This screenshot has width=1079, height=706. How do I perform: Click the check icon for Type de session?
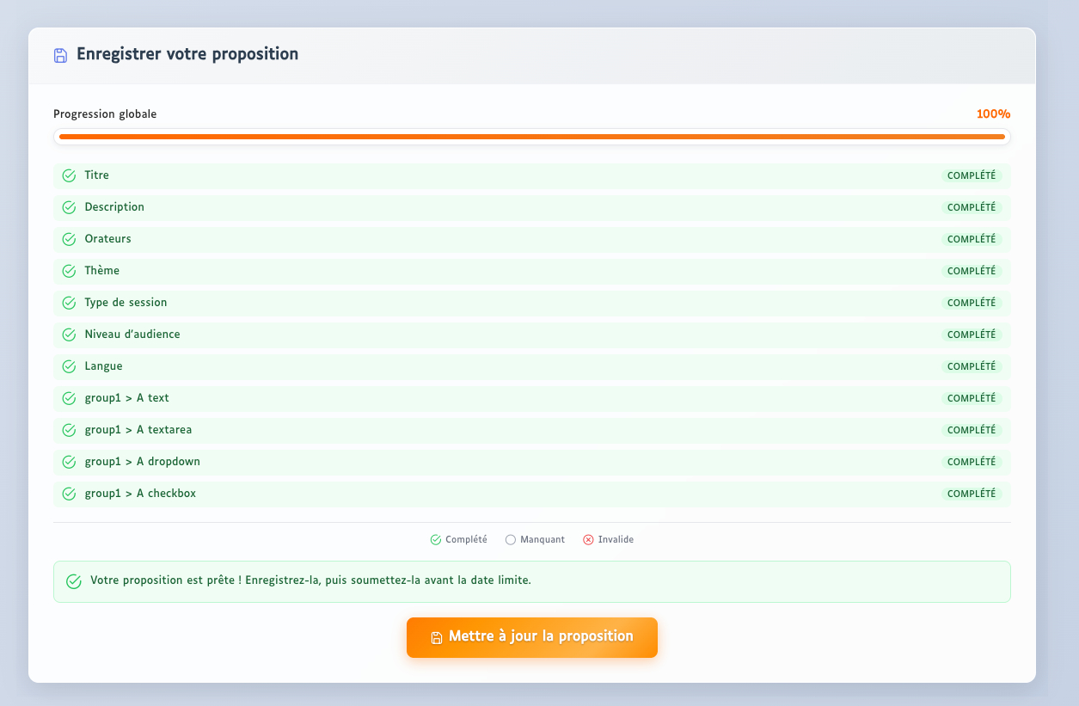click(x=70, y=303)
